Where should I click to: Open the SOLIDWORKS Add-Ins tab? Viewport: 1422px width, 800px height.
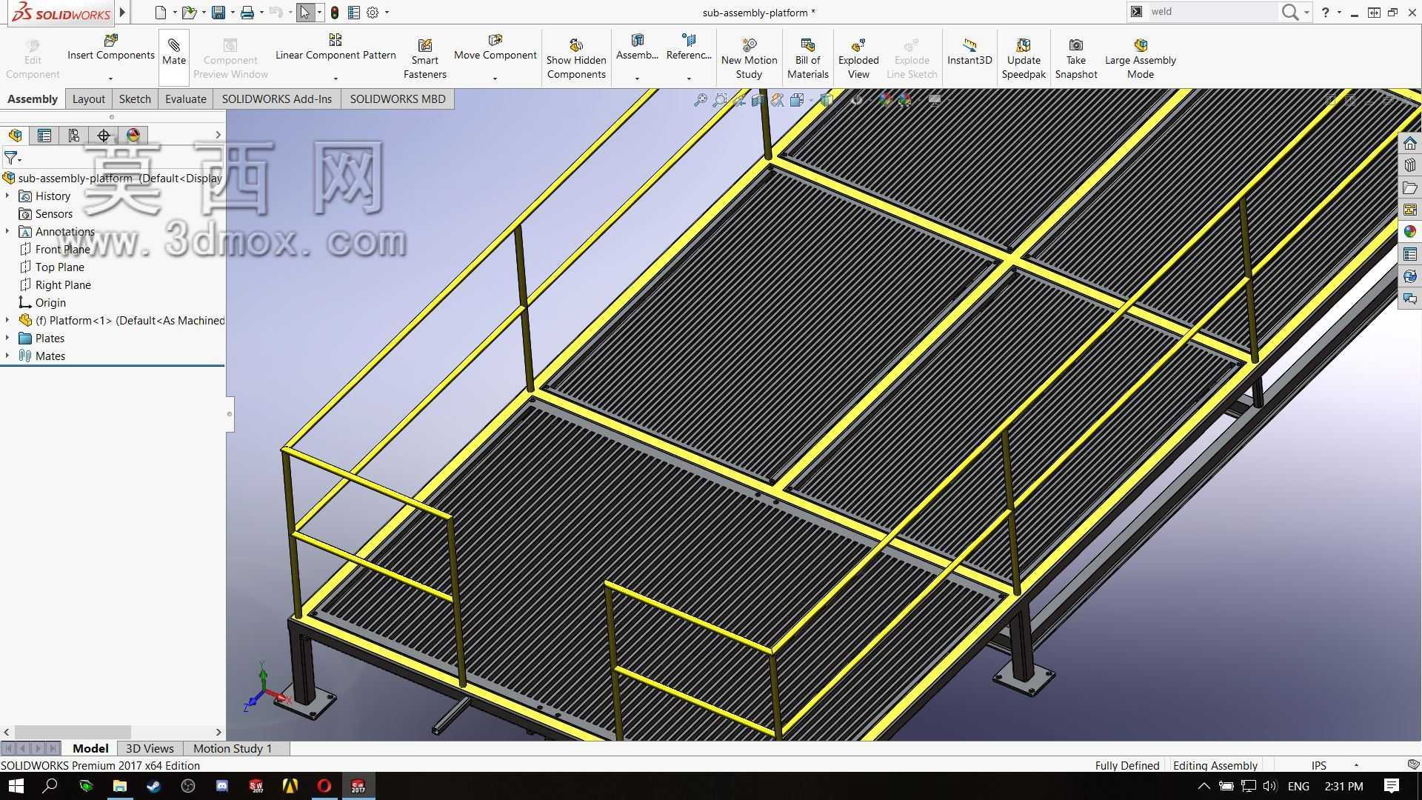coord(277,99)
